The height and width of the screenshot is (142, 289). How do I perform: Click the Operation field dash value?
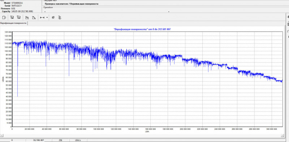click(x=45, y=12)
